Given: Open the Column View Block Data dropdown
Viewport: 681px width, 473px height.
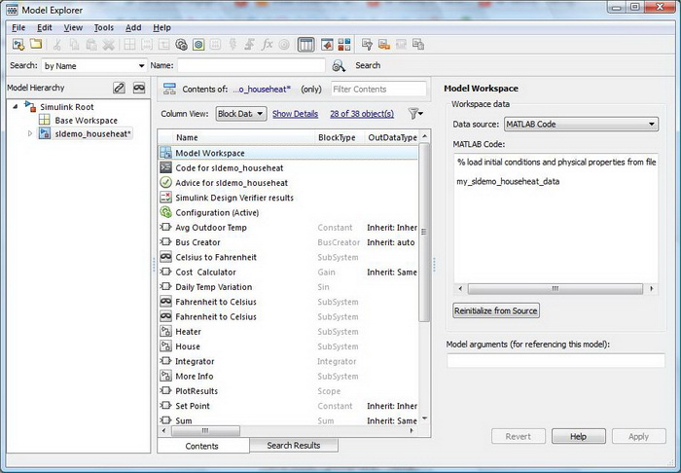Looking at the screenshot, I should 241,114.
